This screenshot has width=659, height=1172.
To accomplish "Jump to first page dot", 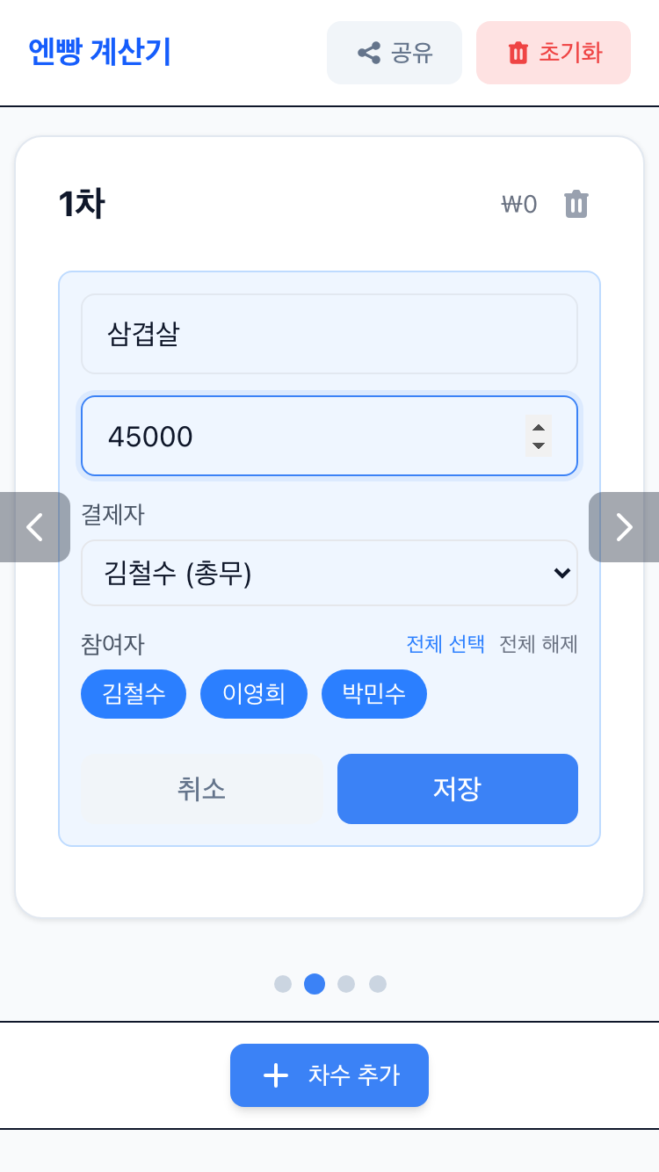I will [x=283, y=984].
